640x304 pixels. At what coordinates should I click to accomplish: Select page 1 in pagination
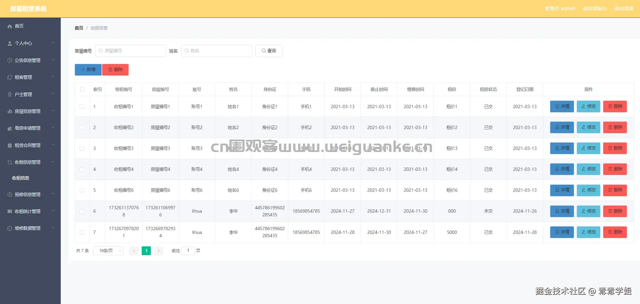146,251
